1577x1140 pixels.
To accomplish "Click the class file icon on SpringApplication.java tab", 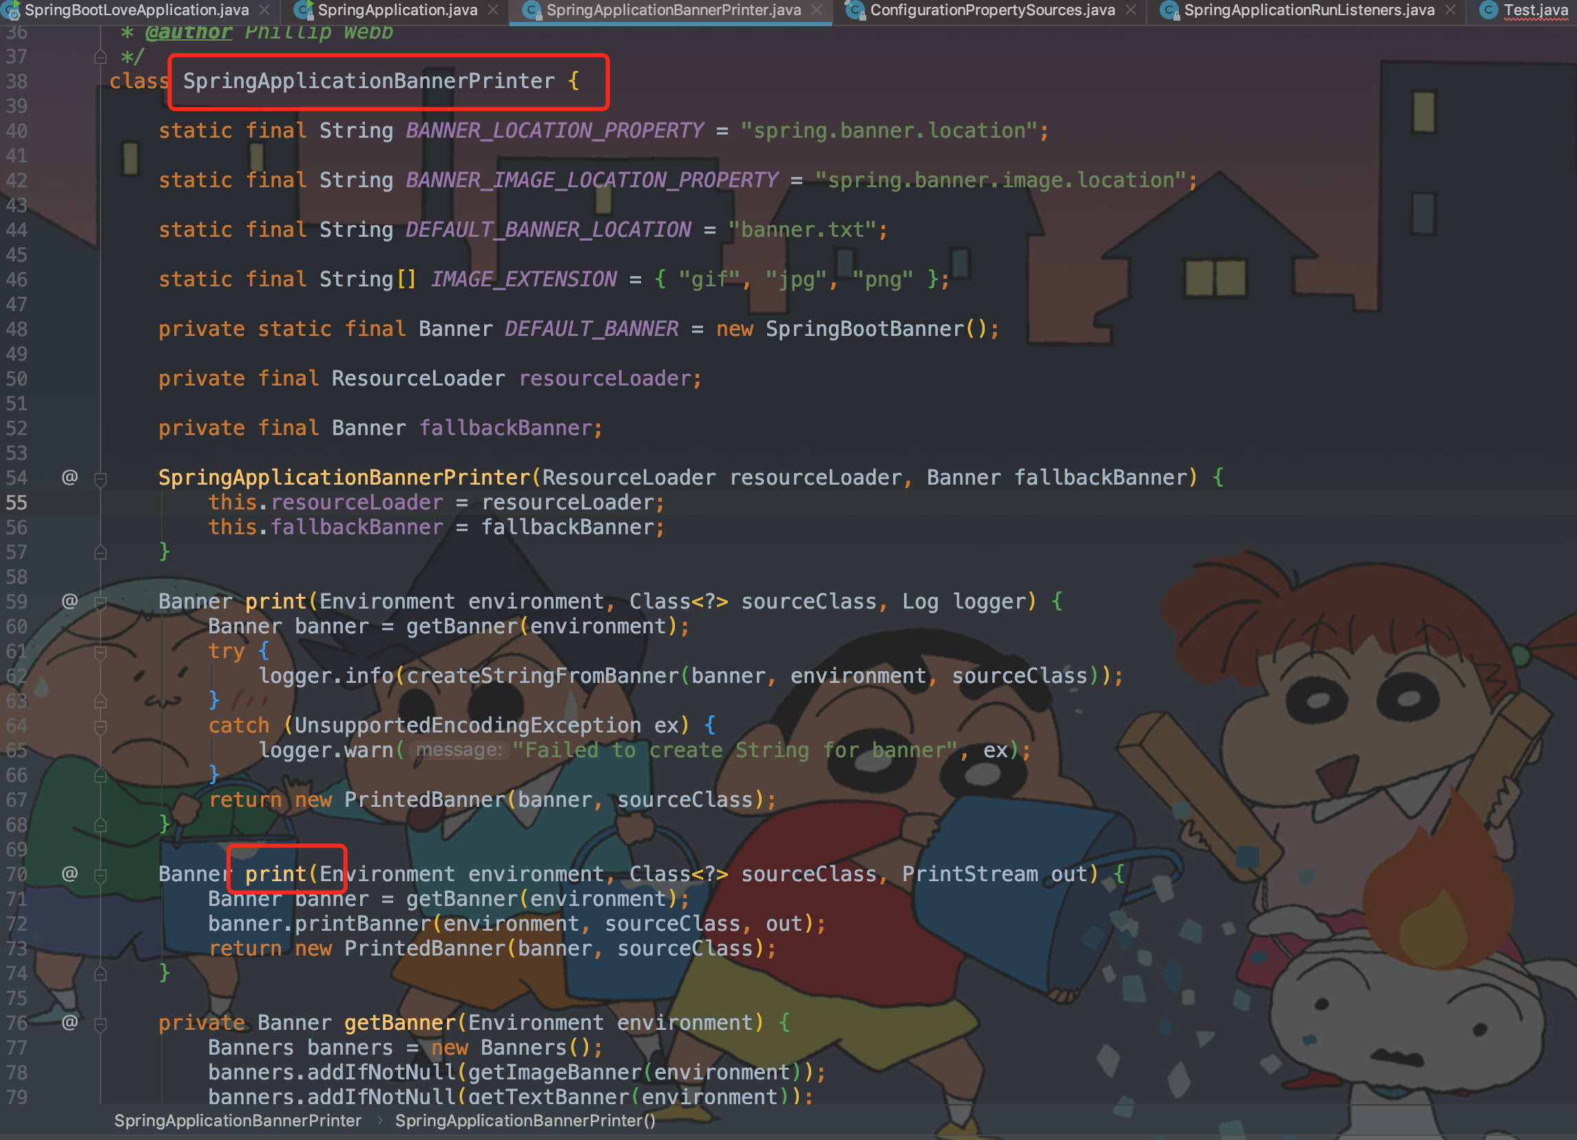I will pos(303,10).
